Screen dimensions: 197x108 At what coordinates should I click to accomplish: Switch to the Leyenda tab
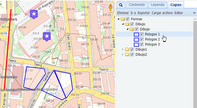(158, 5)
